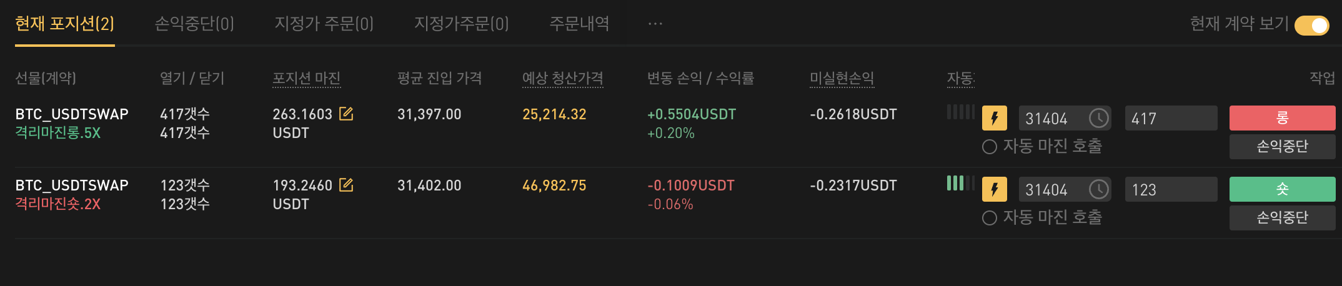This screenshot has width=1342, height=286.
Task: Click the 예상 청산가격 column header
Action: [563, 78]
